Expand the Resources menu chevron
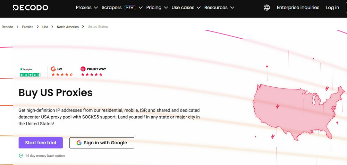This screenshot has width=347, height=165. click(x=232, y=8)
